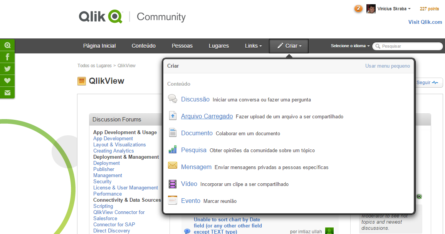Click the Discussão speech bubbles icon
The width and height of the screenshot is (445, 234).
tap(173, 99)
